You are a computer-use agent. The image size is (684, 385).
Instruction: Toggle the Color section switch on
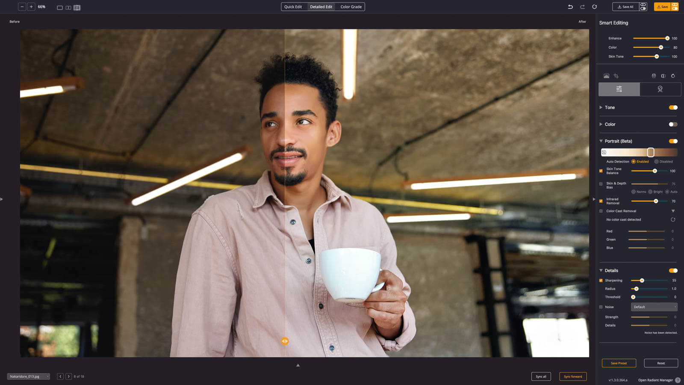(673, 124)
